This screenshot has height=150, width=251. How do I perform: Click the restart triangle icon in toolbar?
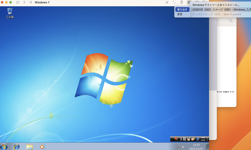tap(30, 2)
